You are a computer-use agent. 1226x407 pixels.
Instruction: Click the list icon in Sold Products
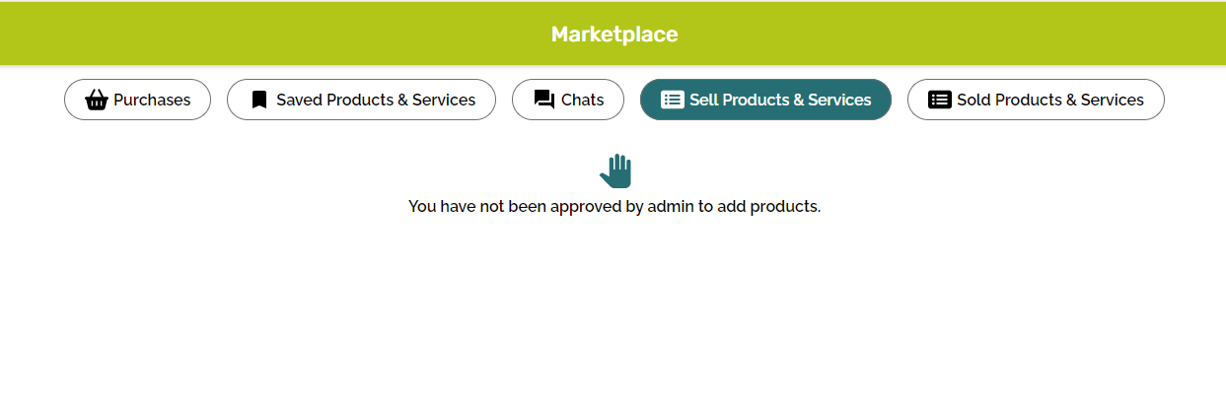(940, 100)
